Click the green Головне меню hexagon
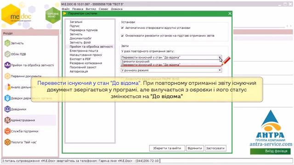 53,15
